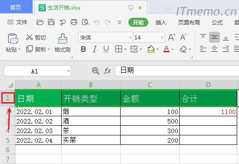
Task: Toggle Italic formatting
Action: (x=95, y=50)
